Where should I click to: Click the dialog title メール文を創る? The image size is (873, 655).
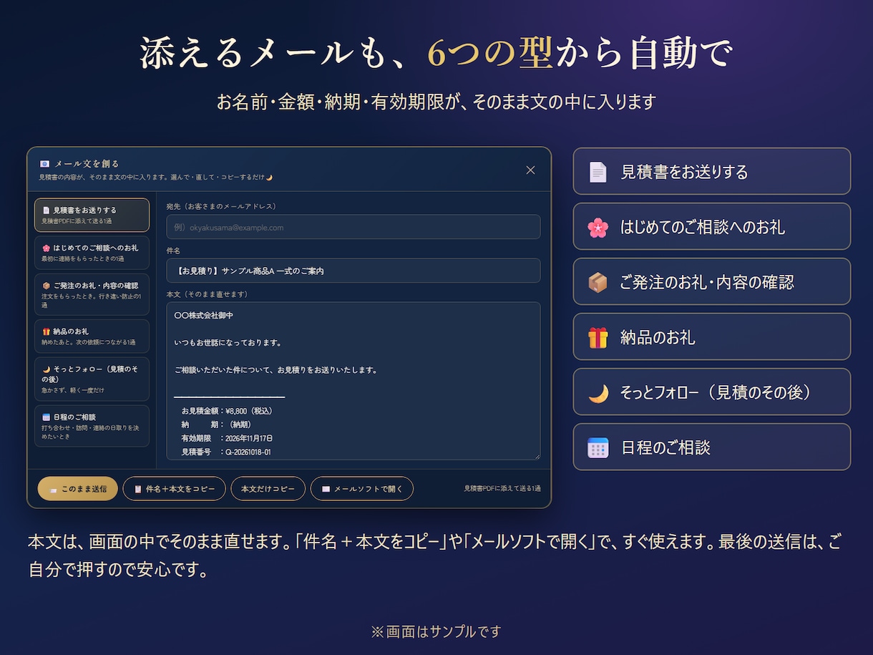(x=87, y=163)
